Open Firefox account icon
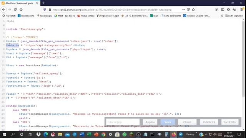This screenshot has width=246, height=138. (x=228, y=10)
